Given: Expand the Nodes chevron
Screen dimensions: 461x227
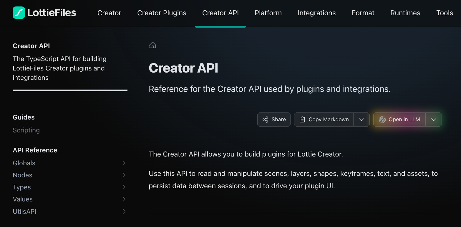Looking at the screenshot, I should 124,175.
